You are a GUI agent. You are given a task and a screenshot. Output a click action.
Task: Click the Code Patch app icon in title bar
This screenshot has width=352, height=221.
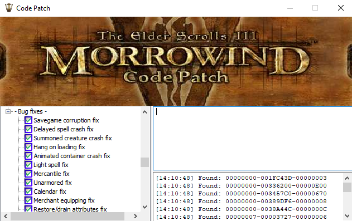point(9,8)
